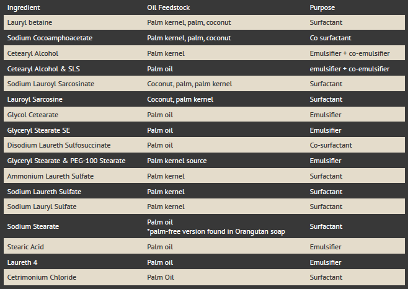Image resolution: width=408 pixels, height=289 pixels.
Task: Click the Glycol Cetearate row
Action: tap(204, 115)
